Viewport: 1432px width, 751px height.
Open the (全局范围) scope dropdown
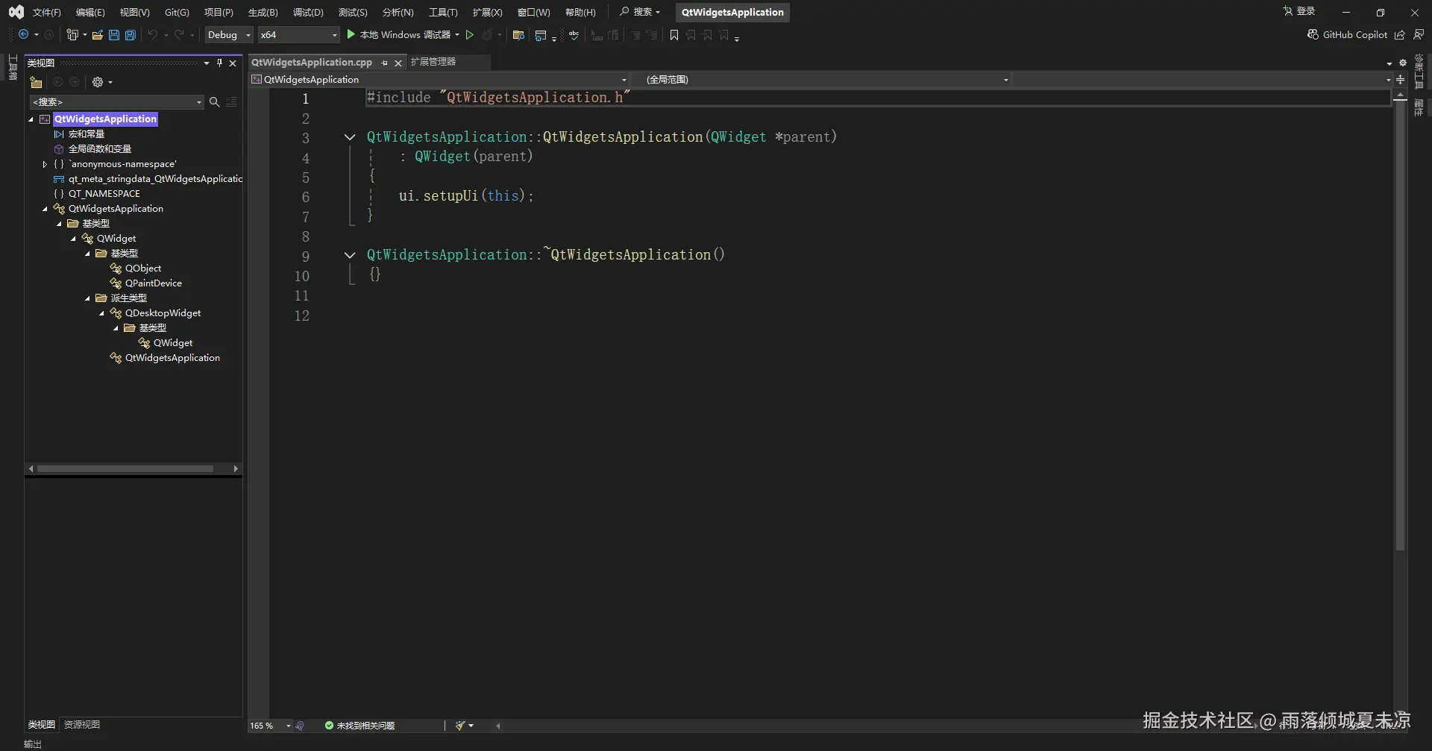822,80
